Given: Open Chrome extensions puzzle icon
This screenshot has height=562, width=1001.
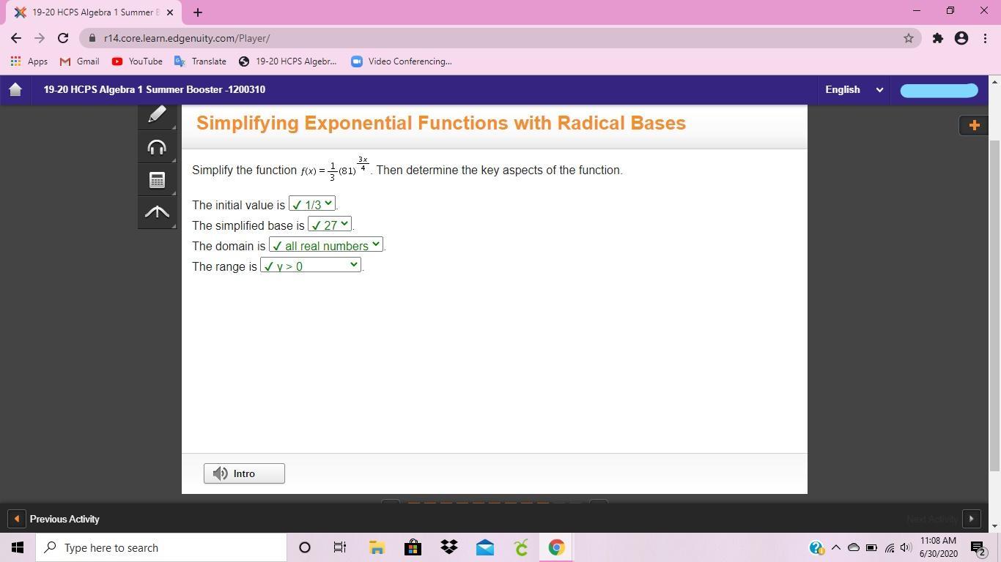Looking at the screenshot, I should [x=937, y=38].
